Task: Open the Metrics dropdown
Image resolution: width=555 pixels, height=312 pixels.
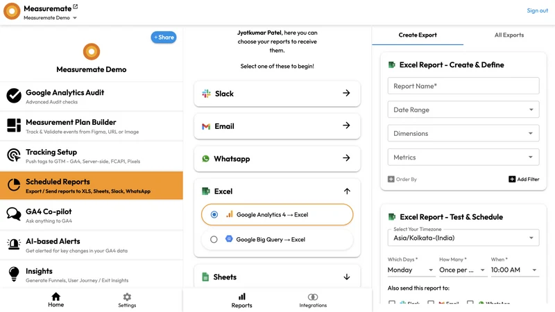Action: (463, 157)
